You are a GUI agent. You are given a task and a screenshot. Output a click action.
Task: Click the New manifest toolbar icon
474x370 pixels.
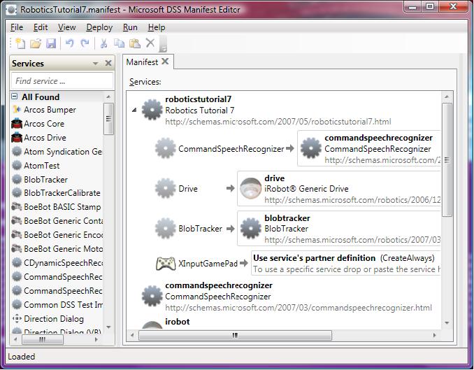coord(20,43)
